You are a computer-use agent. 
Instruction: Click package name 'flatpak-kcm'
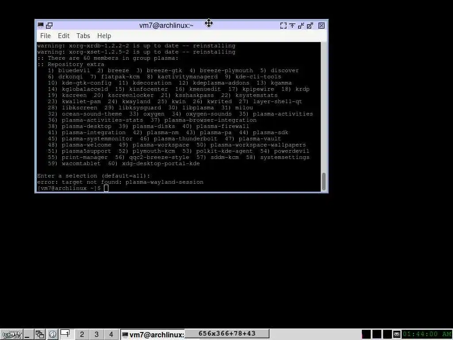click(120, 77)
